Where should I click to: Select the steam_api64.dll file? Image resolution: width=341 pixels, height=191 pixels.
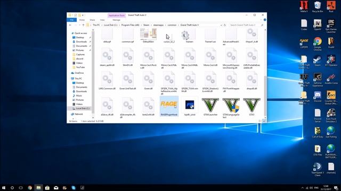[107, 57]
